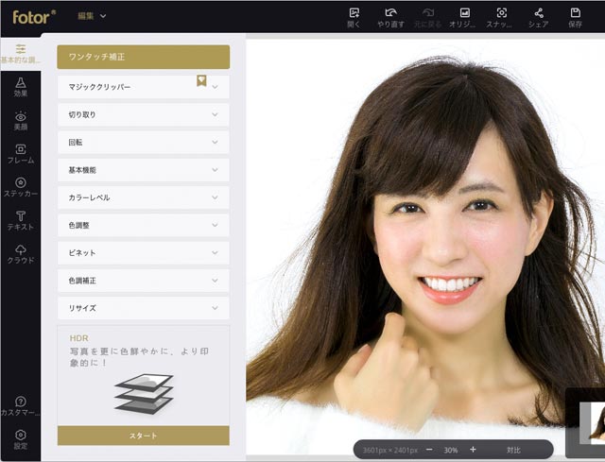Click the 開く open image icon
Screen dimensions: 605x462
coord(354,17)
